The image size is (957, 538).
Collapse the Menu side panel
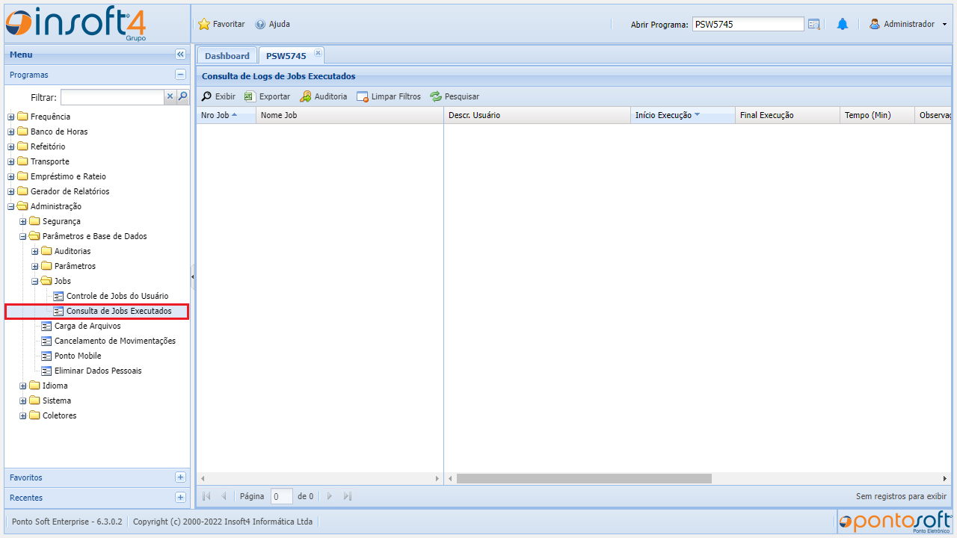[180, 55]
